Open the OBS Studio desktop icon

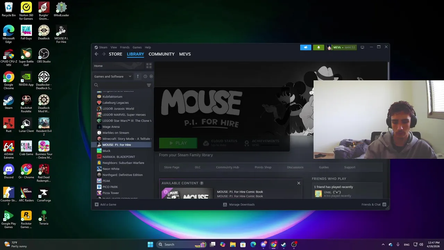click(44, 56)
